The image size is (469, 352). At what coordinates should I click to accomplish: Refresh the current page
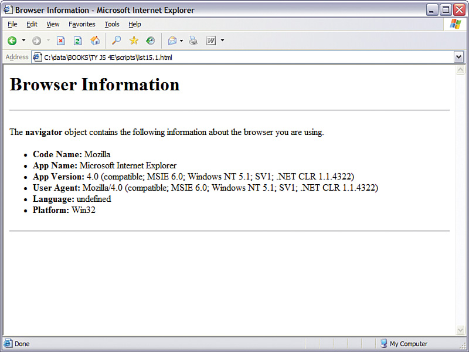coord(77,40)
